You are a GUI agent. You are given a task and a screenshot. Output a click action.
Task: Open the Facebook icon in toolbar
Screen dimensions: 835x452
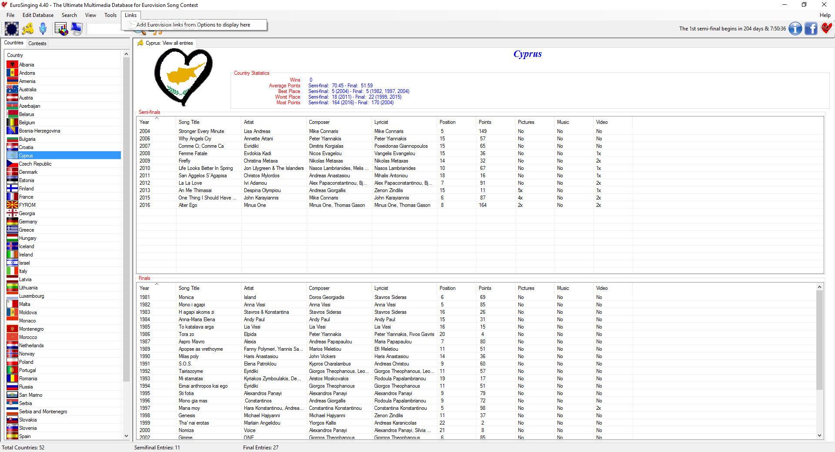pyautogui.click(x=811, y=29)
